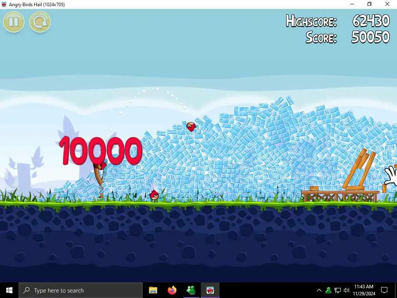This screenshot has width=397, height=298.
Task: Open network status tray icon
Action: point(338,290)
